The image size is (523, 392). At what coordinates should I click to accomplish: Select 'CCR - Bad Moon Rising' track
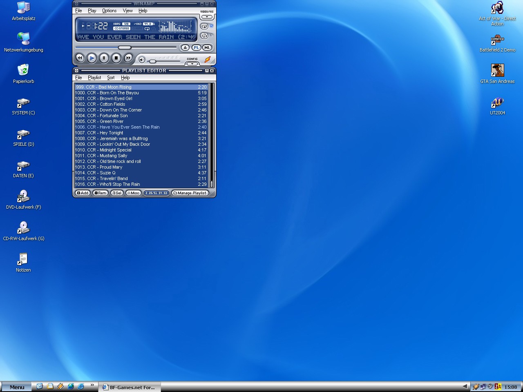point(141,87)
